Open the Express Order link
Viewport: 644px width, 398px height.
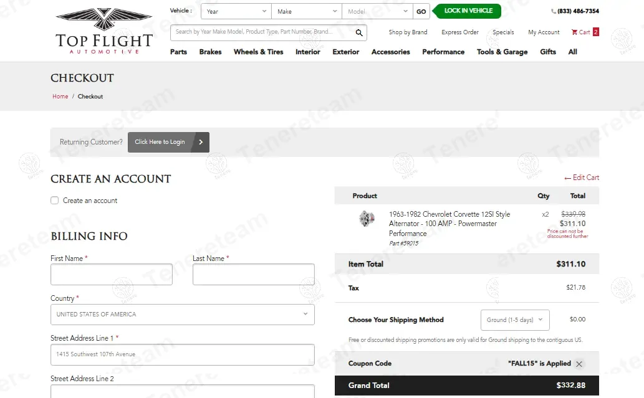point(460,32)
